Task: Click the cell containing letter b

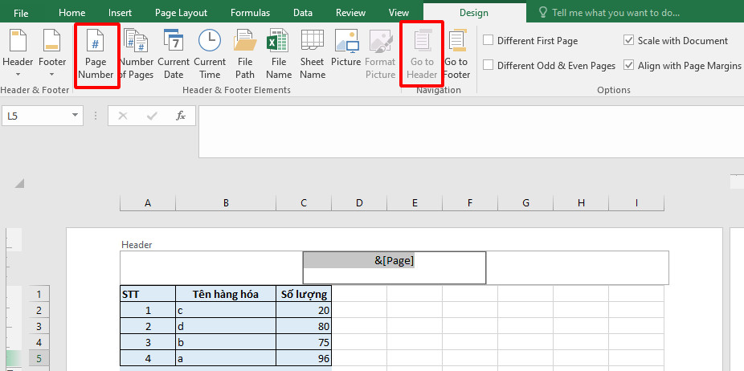Action: click(226, 343)
